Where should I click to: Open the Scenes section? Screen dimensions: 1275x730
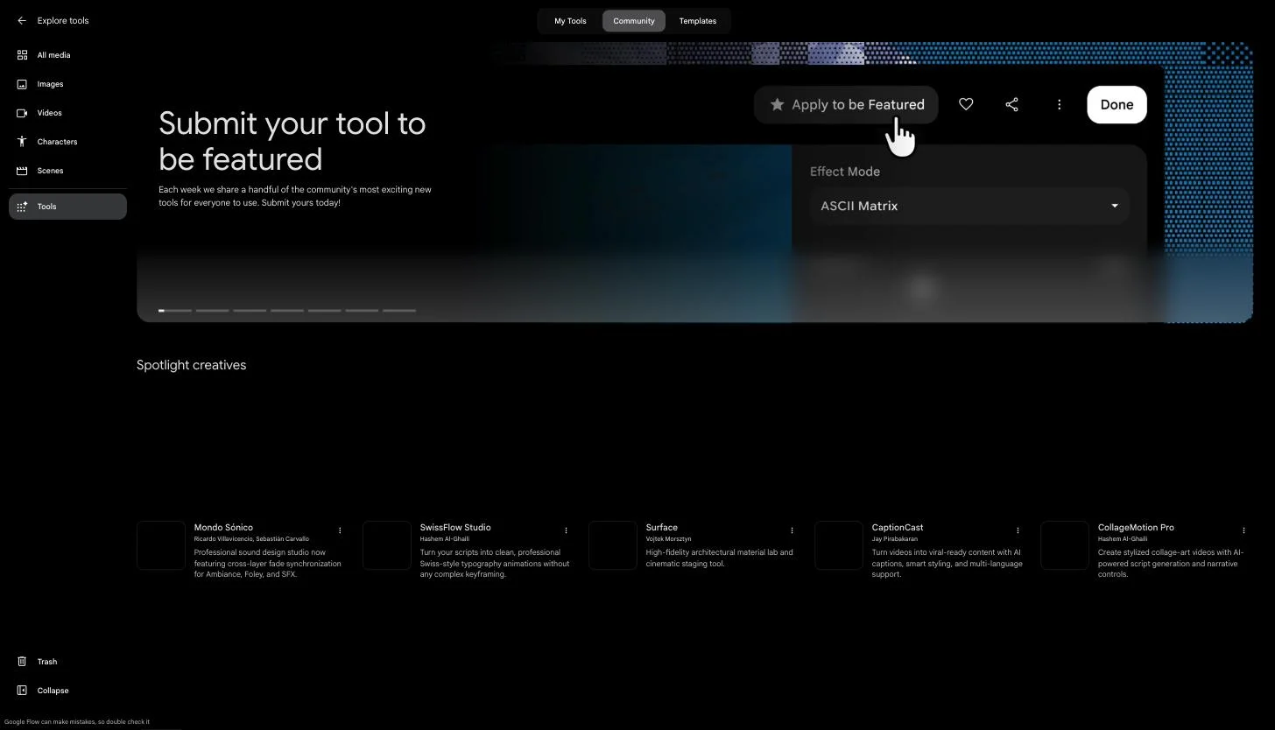tap(67, 171)
